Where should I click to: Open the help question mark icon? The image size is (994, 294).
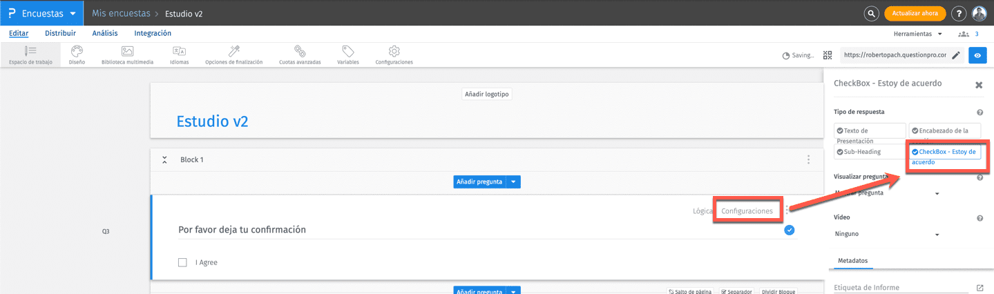959,13
